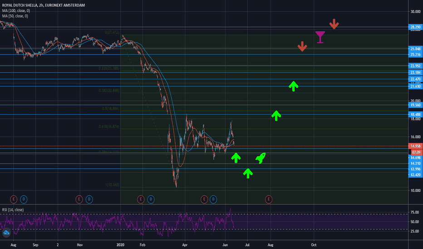
Task: Click the Oct label on time axis
Action: [x=314, y=244]
